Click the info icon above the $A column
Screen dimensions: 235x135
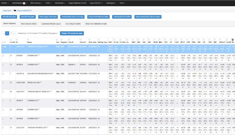tap(232, 40)
